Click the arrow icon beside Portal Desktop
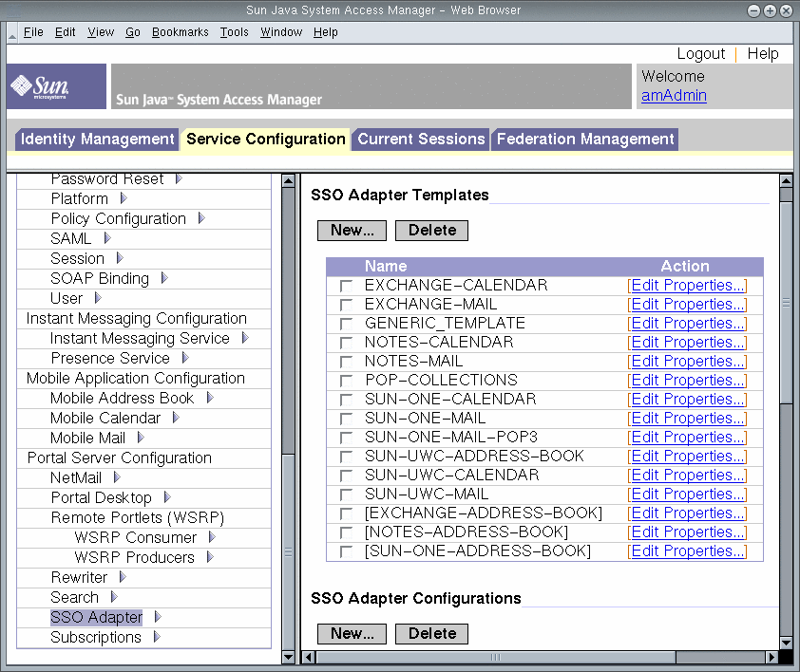800x672 pixels. click(x=167, y=496)
